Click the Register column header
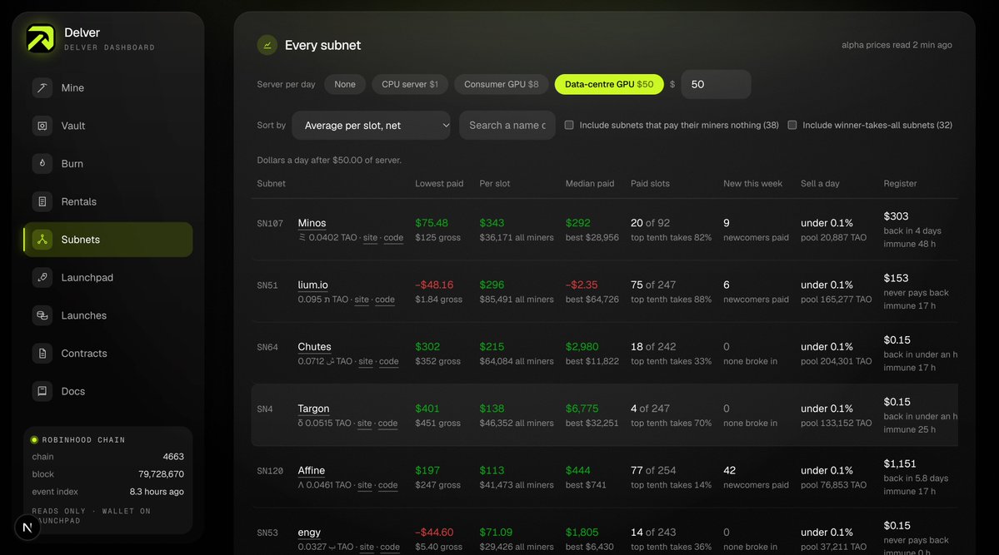 point(900,183)
